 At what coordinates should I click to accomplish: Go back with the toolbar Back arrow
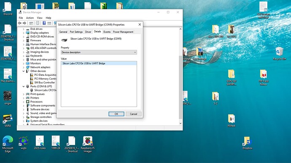[x=20, y=23]
